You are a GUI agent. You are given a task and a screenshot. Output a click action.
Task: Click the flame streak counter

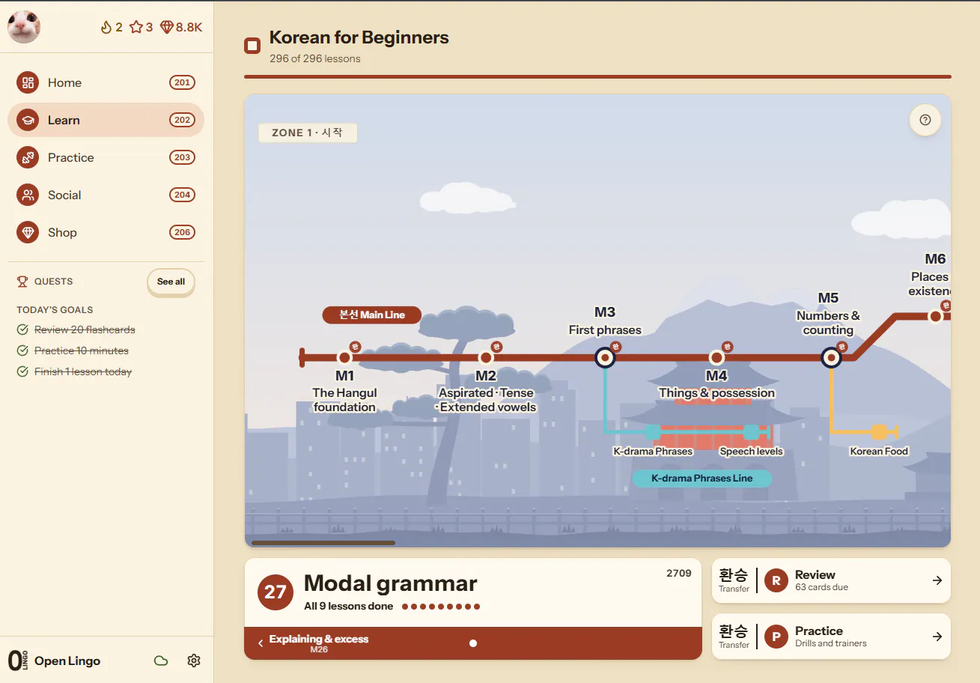click(111, 27)
